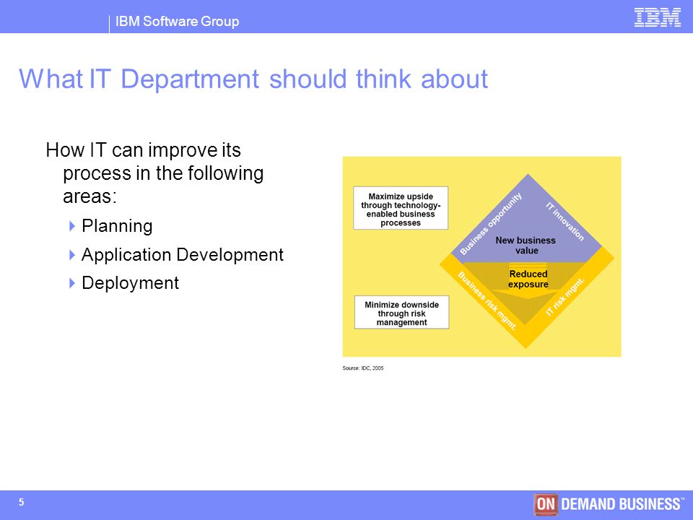
Task: Click the bullet arrow beside Deployment
Action: click(72, 283)
